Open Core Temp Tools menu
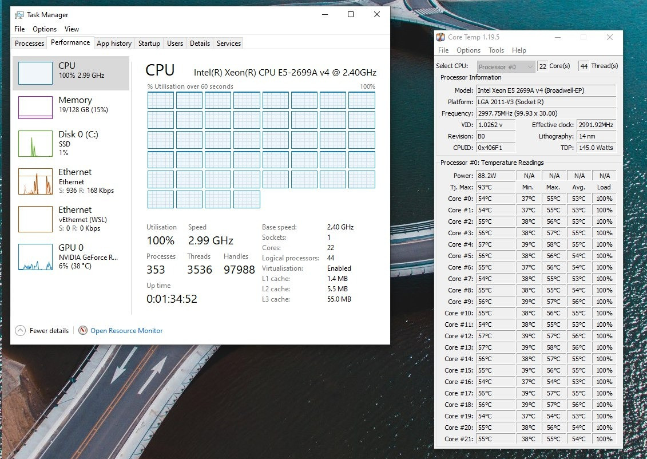The height and width of the screenshot is (459, 647). [496, 50]
